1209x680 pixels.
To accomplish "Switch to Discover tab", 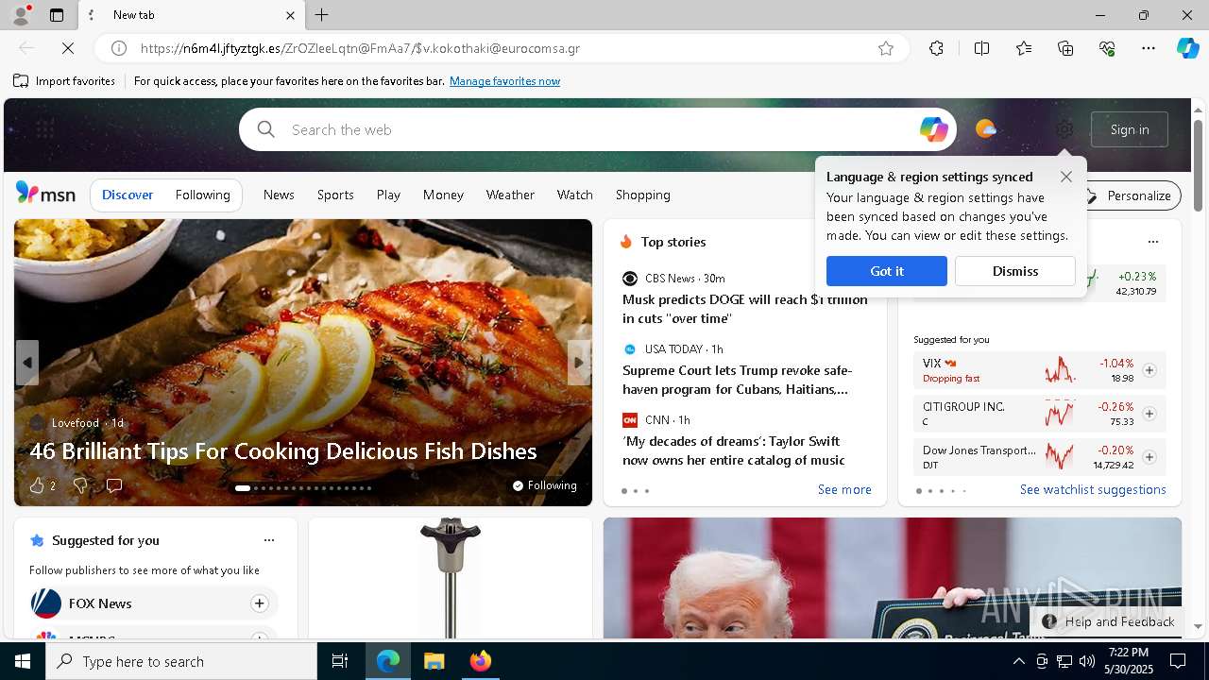I will tap(128, 195).
